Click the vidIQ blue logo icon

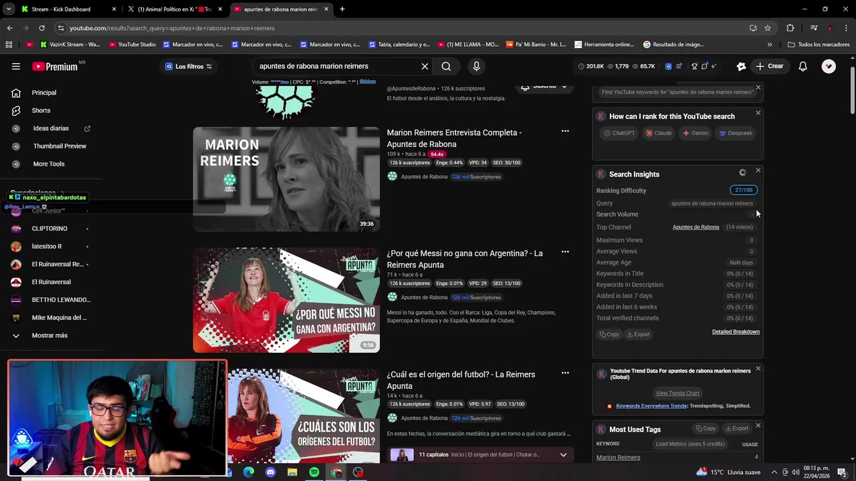tap(668, 66)
